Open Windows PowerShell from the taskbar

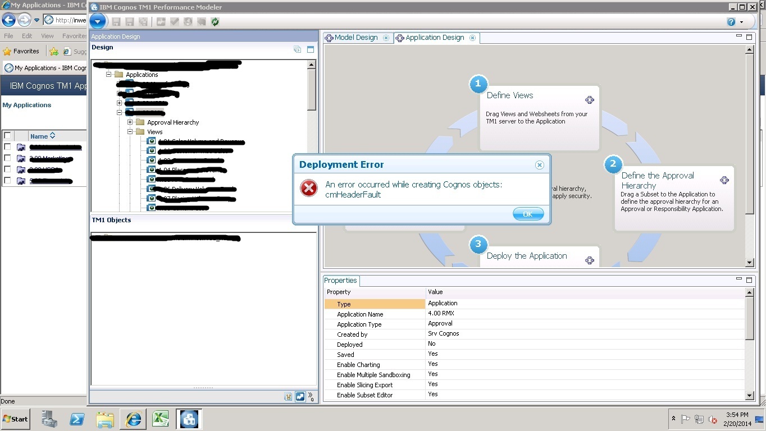click(77, 419)
